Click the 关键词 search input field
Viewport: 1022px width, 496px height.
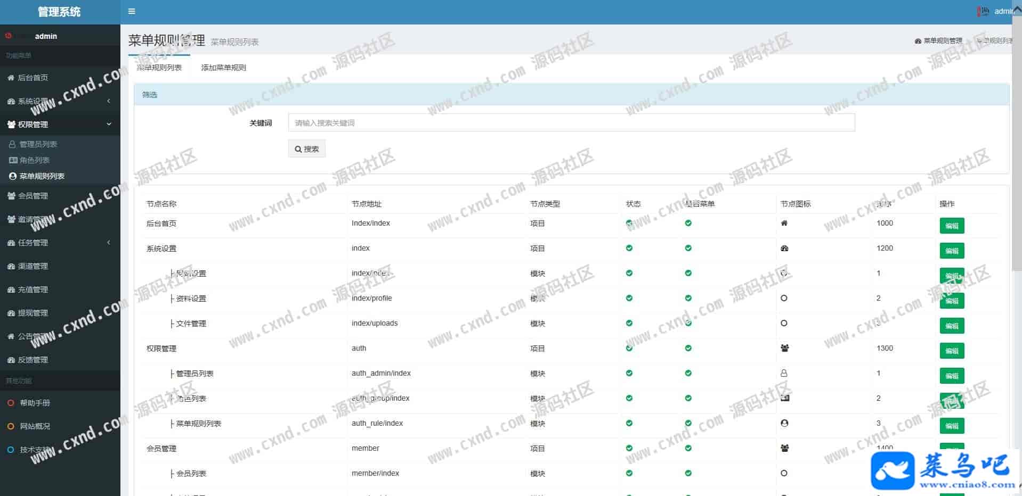[571, 123]
